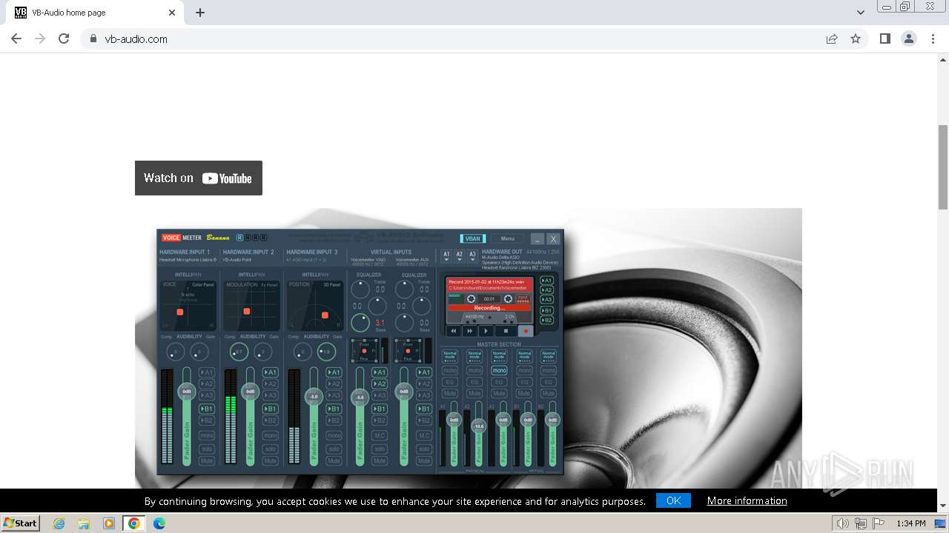Viewport: 949px width, 533px height.
Task: Mute Hardware Input 1 strip
Action: tap(207, 460)
